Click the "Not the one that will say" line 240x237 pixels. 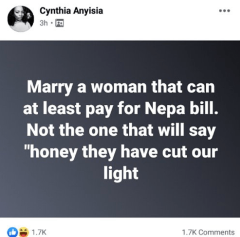click(121, 130)
